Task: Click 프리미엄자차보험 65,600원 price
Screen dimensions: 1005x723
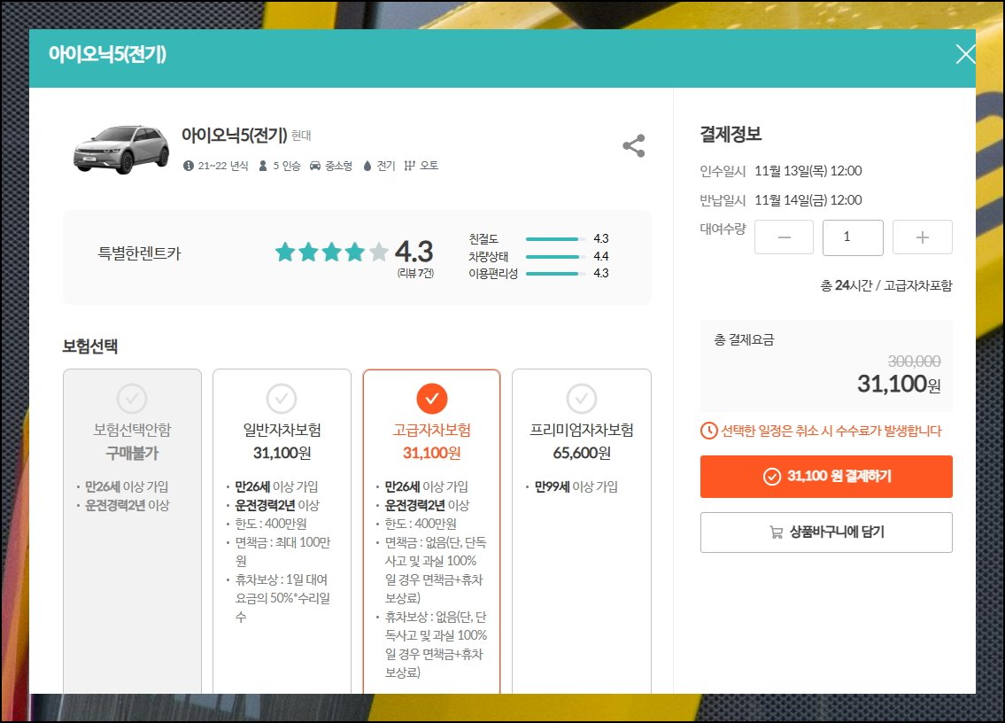Action: point(582,453)
